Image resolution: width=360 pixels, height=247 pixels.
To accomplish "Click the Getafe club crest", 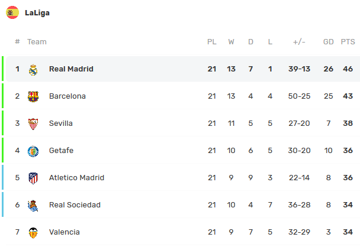I will tap(33, 151).
